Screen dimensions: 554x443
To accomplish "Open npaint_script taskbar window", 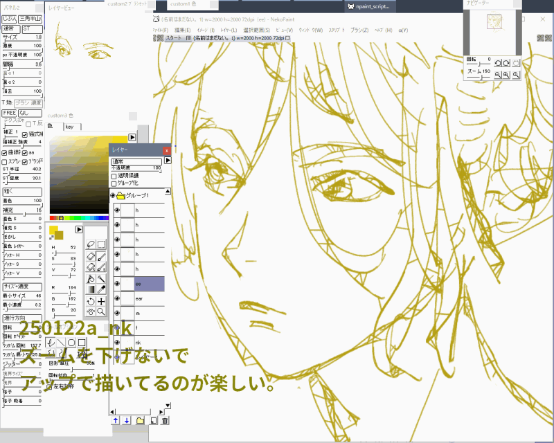I will pyautogui.click(x=370, y=6).
